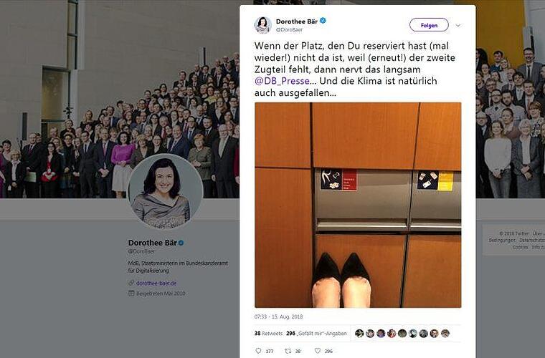
Task: View the 38 Retweets list
Action: coord(268,334)
